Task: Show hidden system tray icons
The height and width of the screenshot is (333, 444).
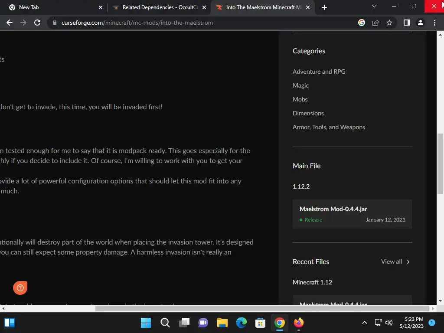Action: click(x=365, y=323)
